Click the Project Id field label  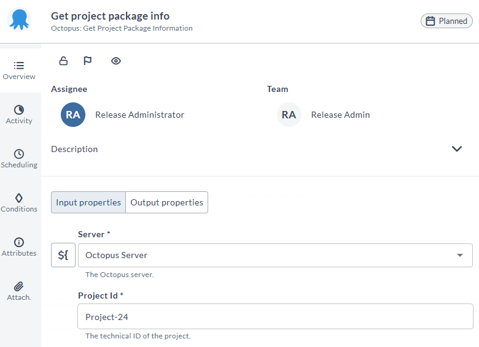click(101, 296)
